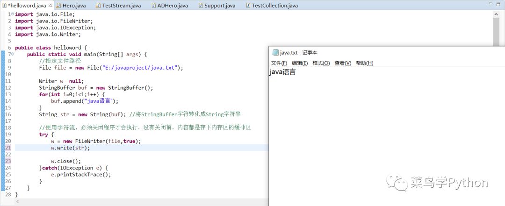Close the helloword.java editor tab
This screenshot has height=206, width=505.
(x=50, y=6)
